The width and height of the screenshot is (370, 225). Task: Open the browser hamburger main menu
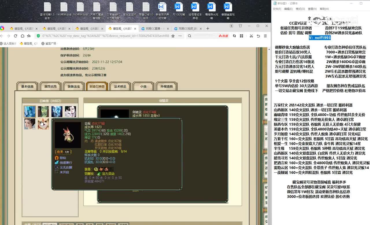click(x=265, y=36)
